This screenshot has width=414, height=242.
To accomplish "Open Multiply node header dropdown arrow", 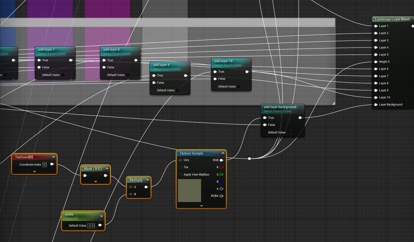I will pyautogui.click(x=147, y=180).
